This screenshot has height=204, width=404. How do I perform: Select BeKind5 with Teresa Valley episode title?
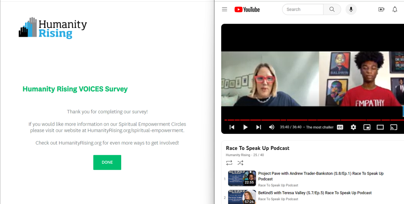click(x=315, y=193)
